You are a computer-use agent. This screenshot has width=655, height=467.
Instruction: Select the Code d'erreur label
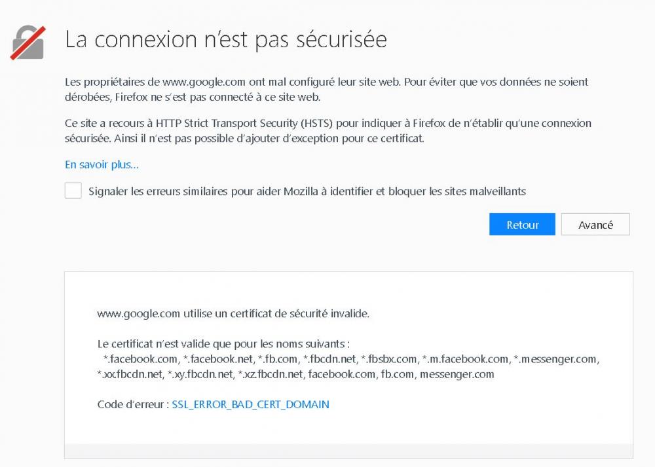tap(130, 404)
